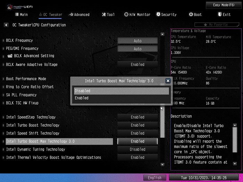Click the M/B Temperature 28.0°C reading
Screen dimensions: 243x182
[211, 42]
